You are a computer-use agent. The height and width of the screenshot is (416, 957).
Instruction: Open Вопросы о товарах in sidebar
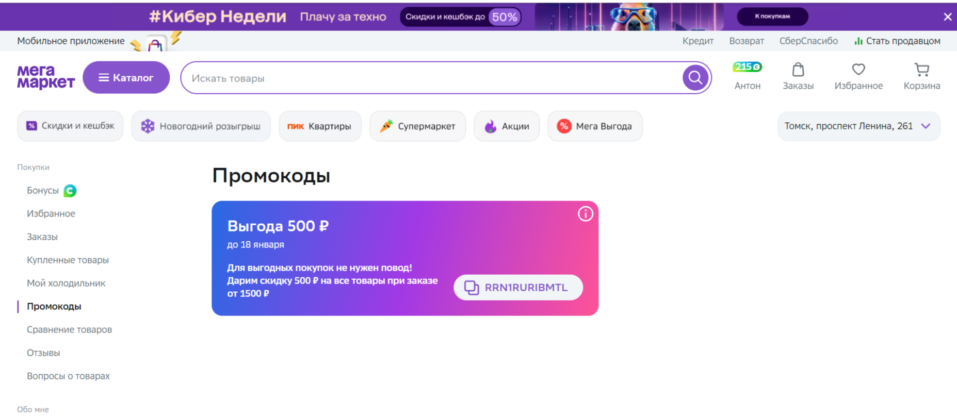[x=68, y=376]
